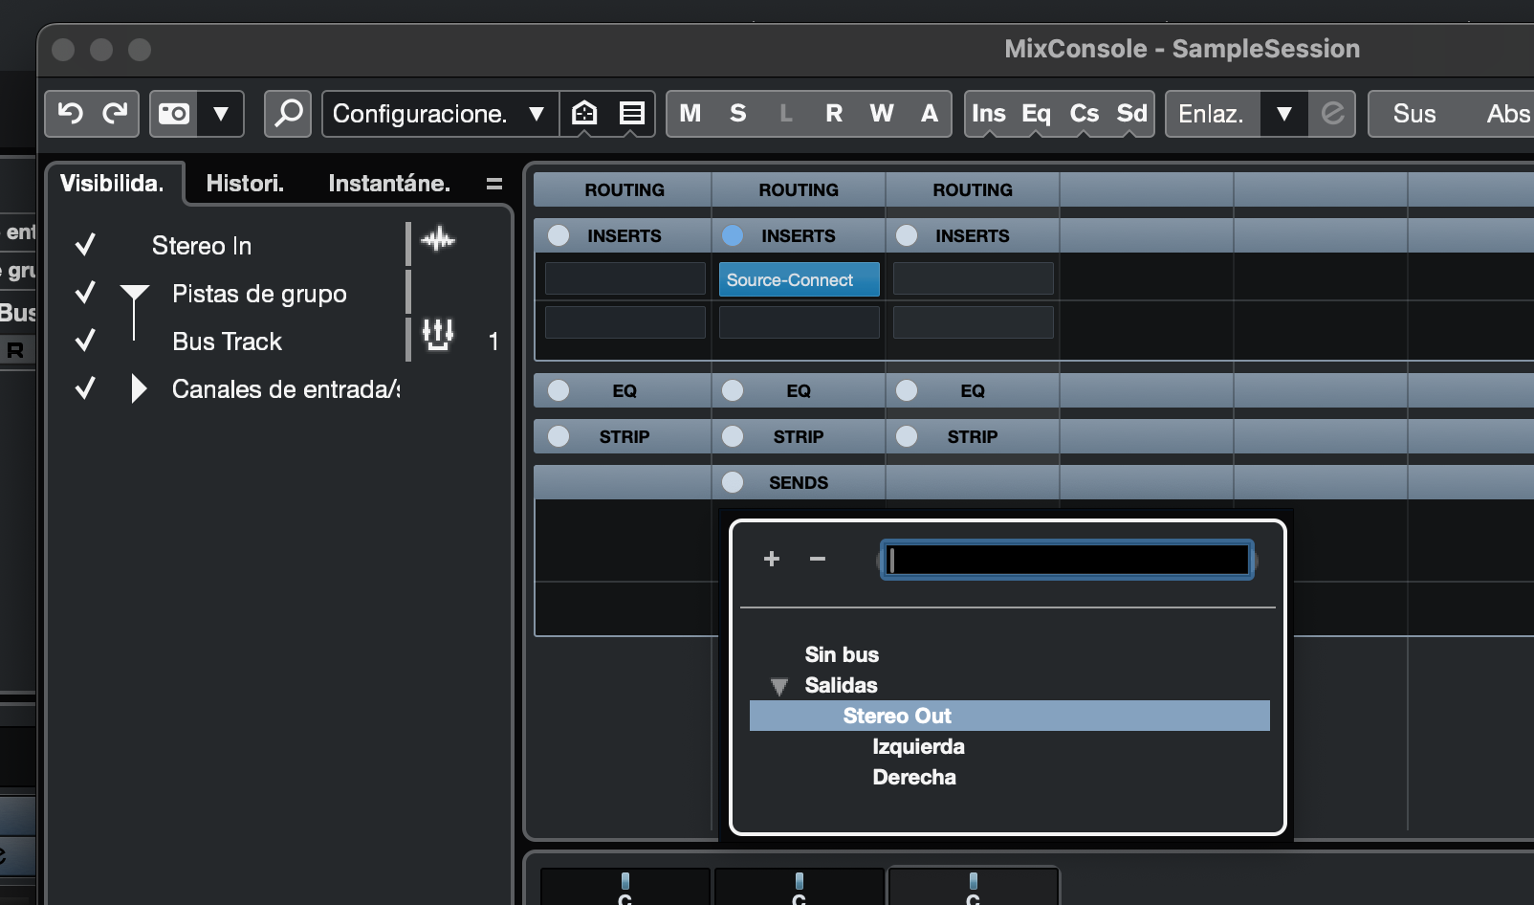Click the minus icon in the bus popup
The image size is (1534, 905).
818,559
